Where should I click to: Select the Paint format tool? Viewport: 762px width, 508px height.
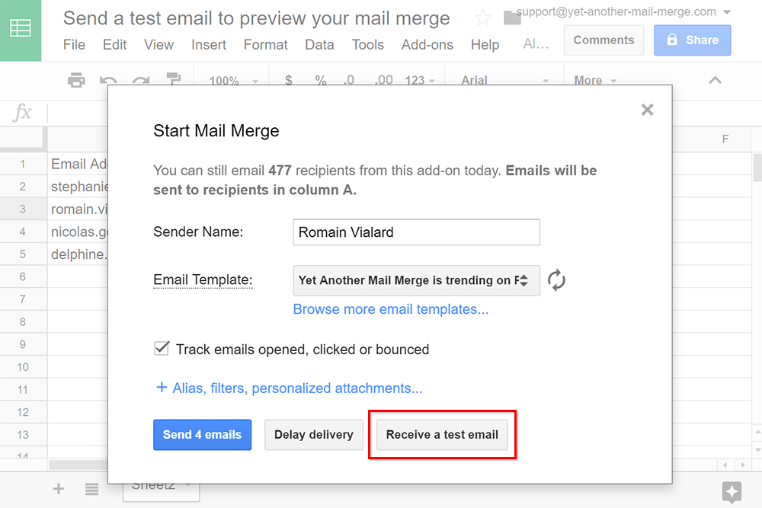(x=174, y=78)
